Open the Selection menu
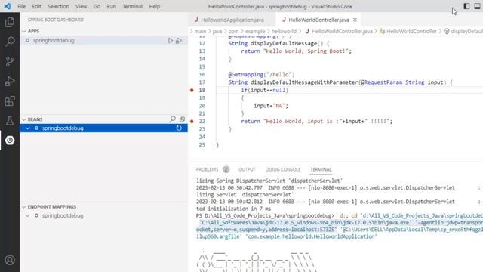Image resolution: width=483 pixels, height=272 pixels. (x=58, y=6)
